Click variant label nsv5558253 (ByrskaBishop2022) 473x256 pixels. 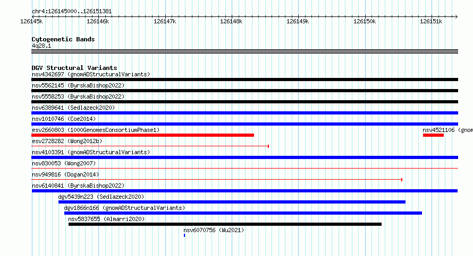click(78, 96)
